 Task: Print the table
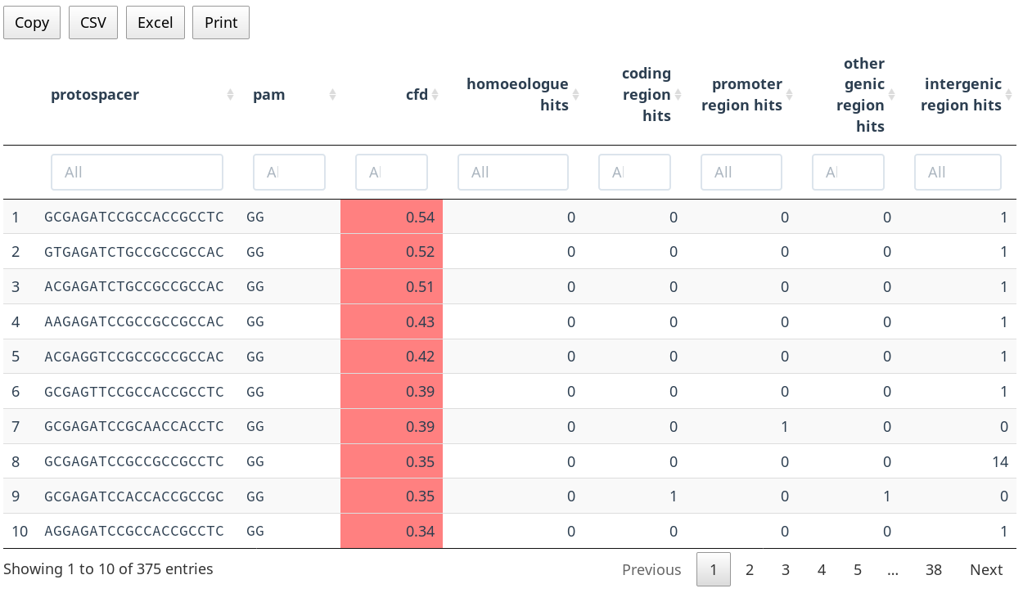tap(221, 23)
